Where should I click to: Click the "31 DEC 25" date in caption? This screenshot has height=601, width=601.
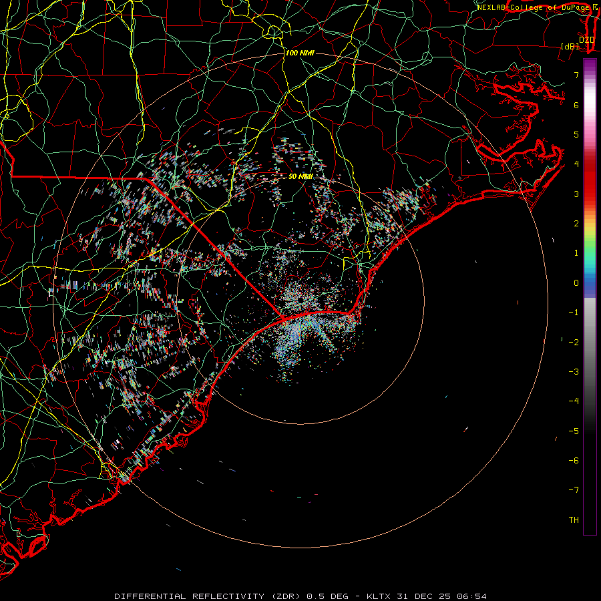pos(425,596)
